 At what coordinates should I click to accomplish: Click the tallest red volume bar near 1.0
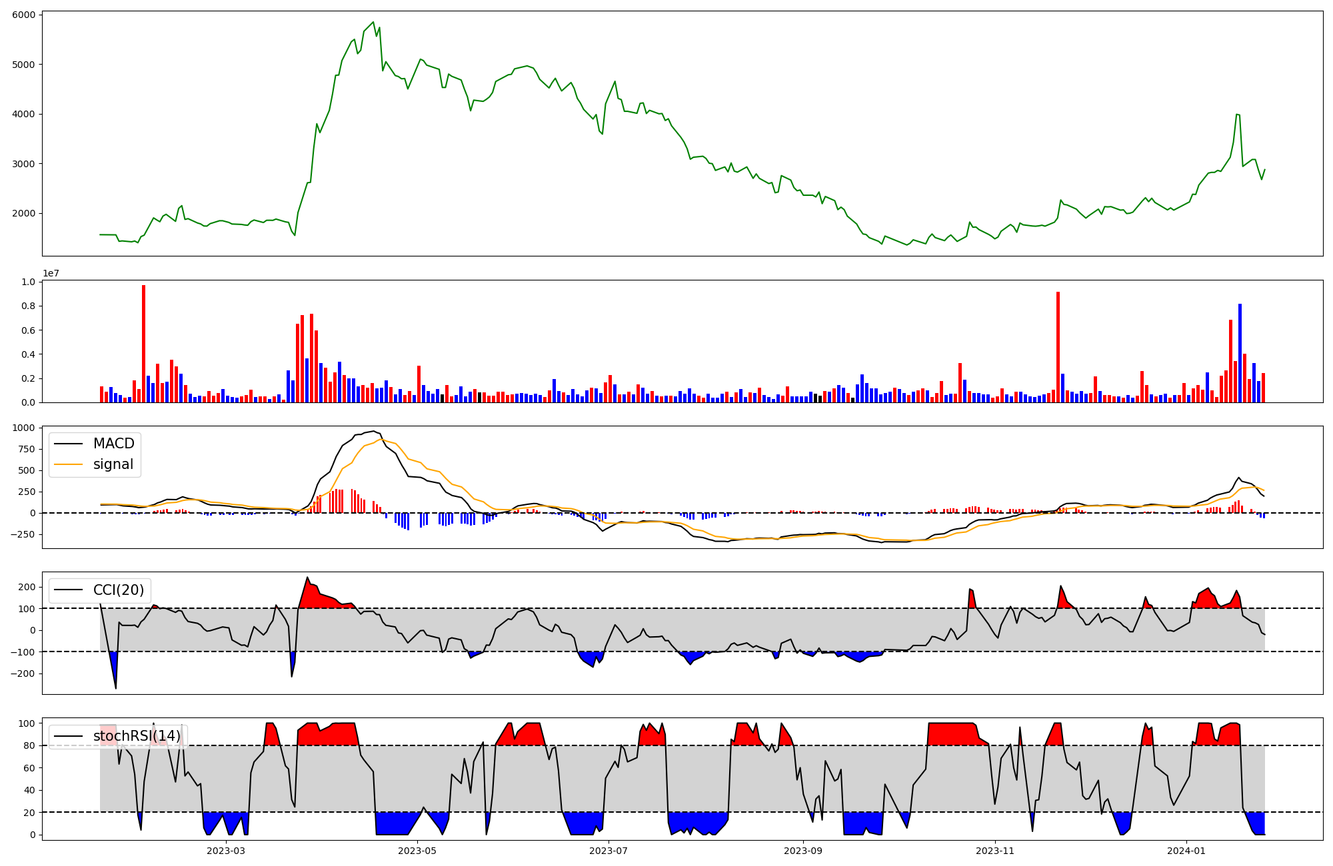tap(143, 343)
